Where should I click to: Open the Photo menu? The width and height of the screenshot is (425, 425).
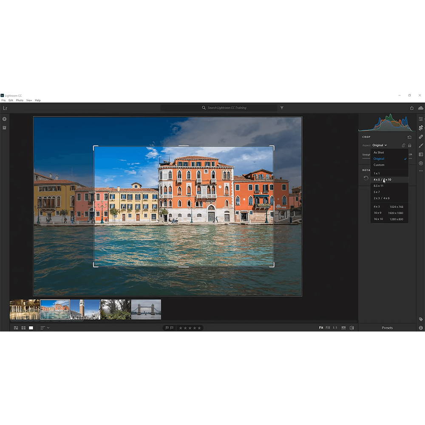(x=20, y=100)
